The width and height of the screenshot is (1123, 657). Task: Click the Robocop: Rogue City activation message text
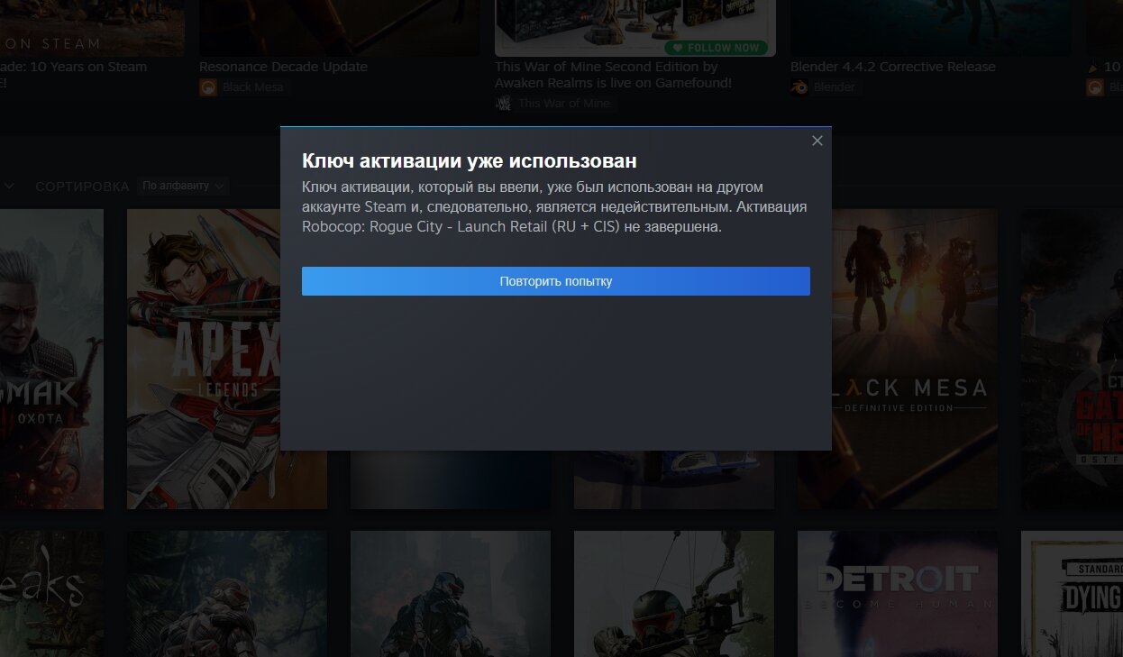[554, 207]
